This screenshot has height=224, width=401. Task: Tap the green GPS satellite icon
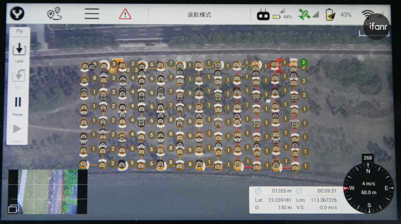304,14
